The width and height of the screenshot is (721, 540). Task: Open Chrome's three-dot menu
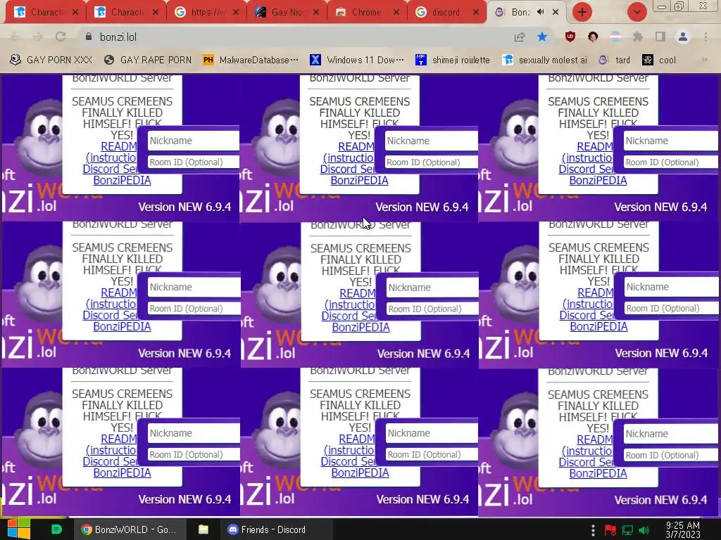[706, 37]
